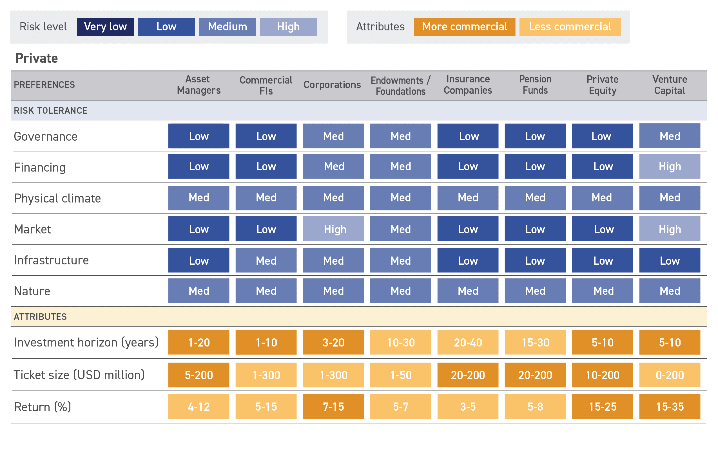Click the Endowments / Foundations column header
The height and width of the screenshot is (452, 718).
click(400, 86)
